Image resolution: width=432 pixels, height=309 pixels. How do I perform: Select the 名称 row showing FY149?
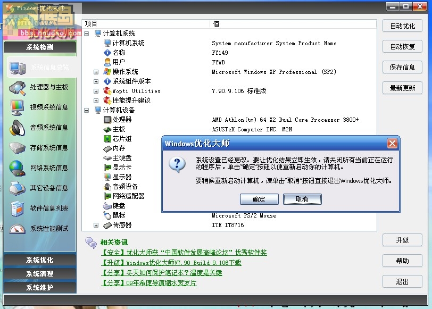pos(230,53)
